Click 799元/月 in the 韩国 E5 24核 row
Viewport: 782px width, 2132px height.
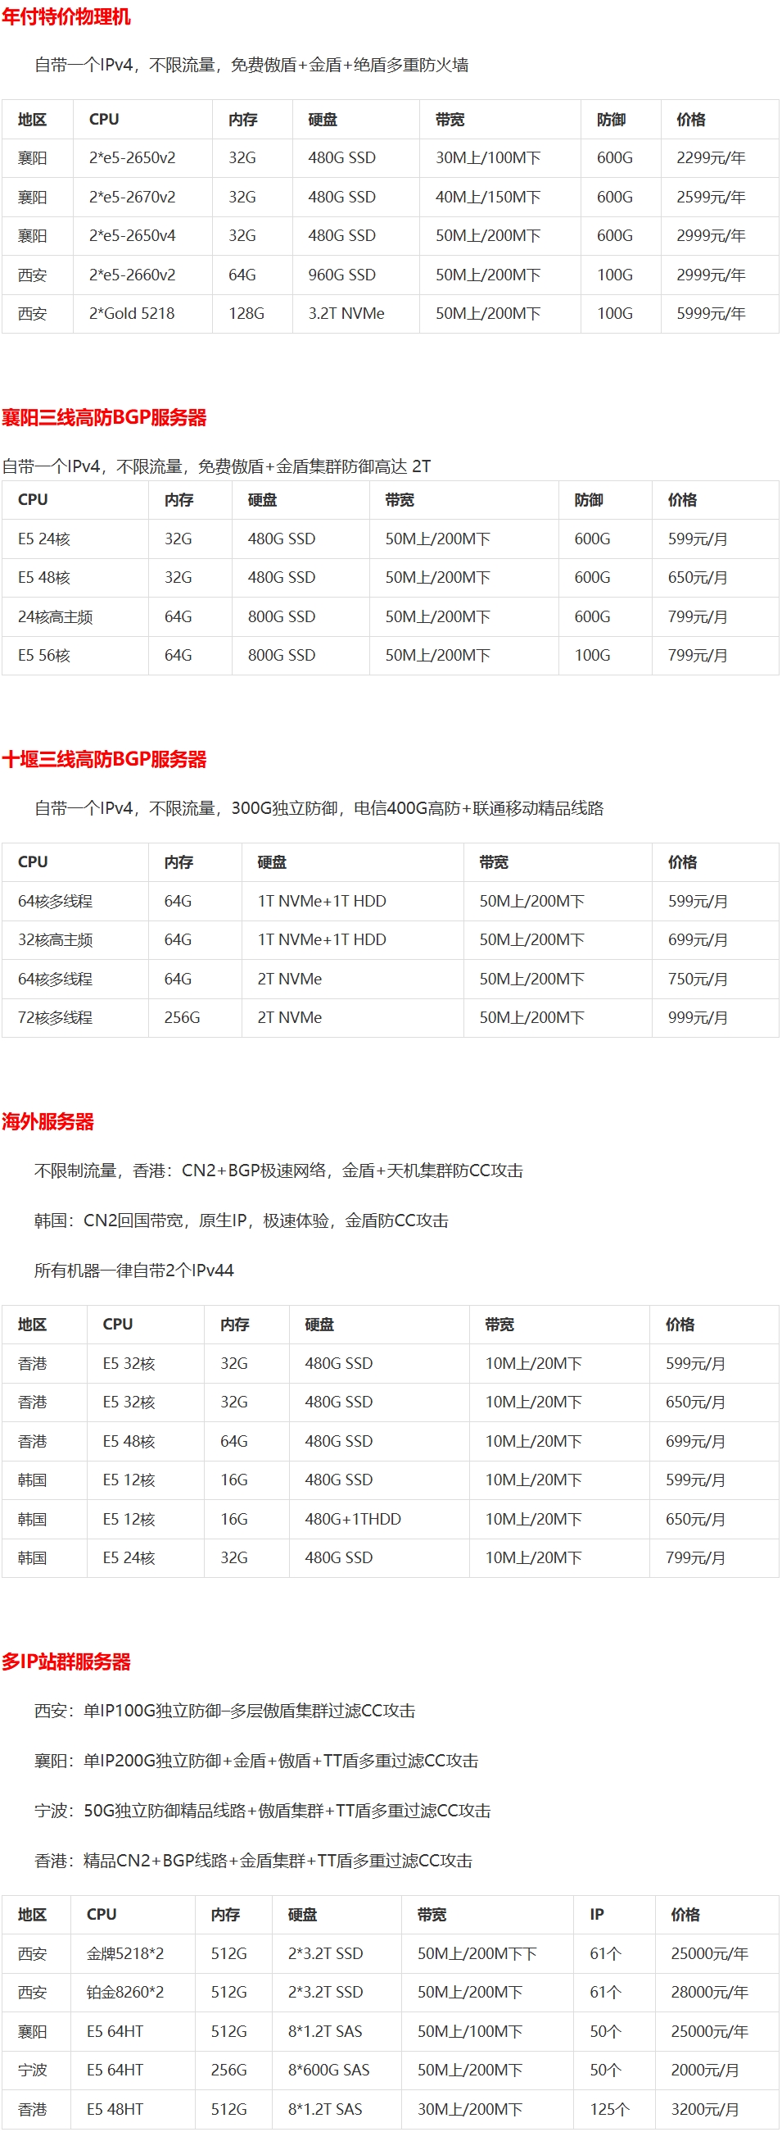(695, 1558)
